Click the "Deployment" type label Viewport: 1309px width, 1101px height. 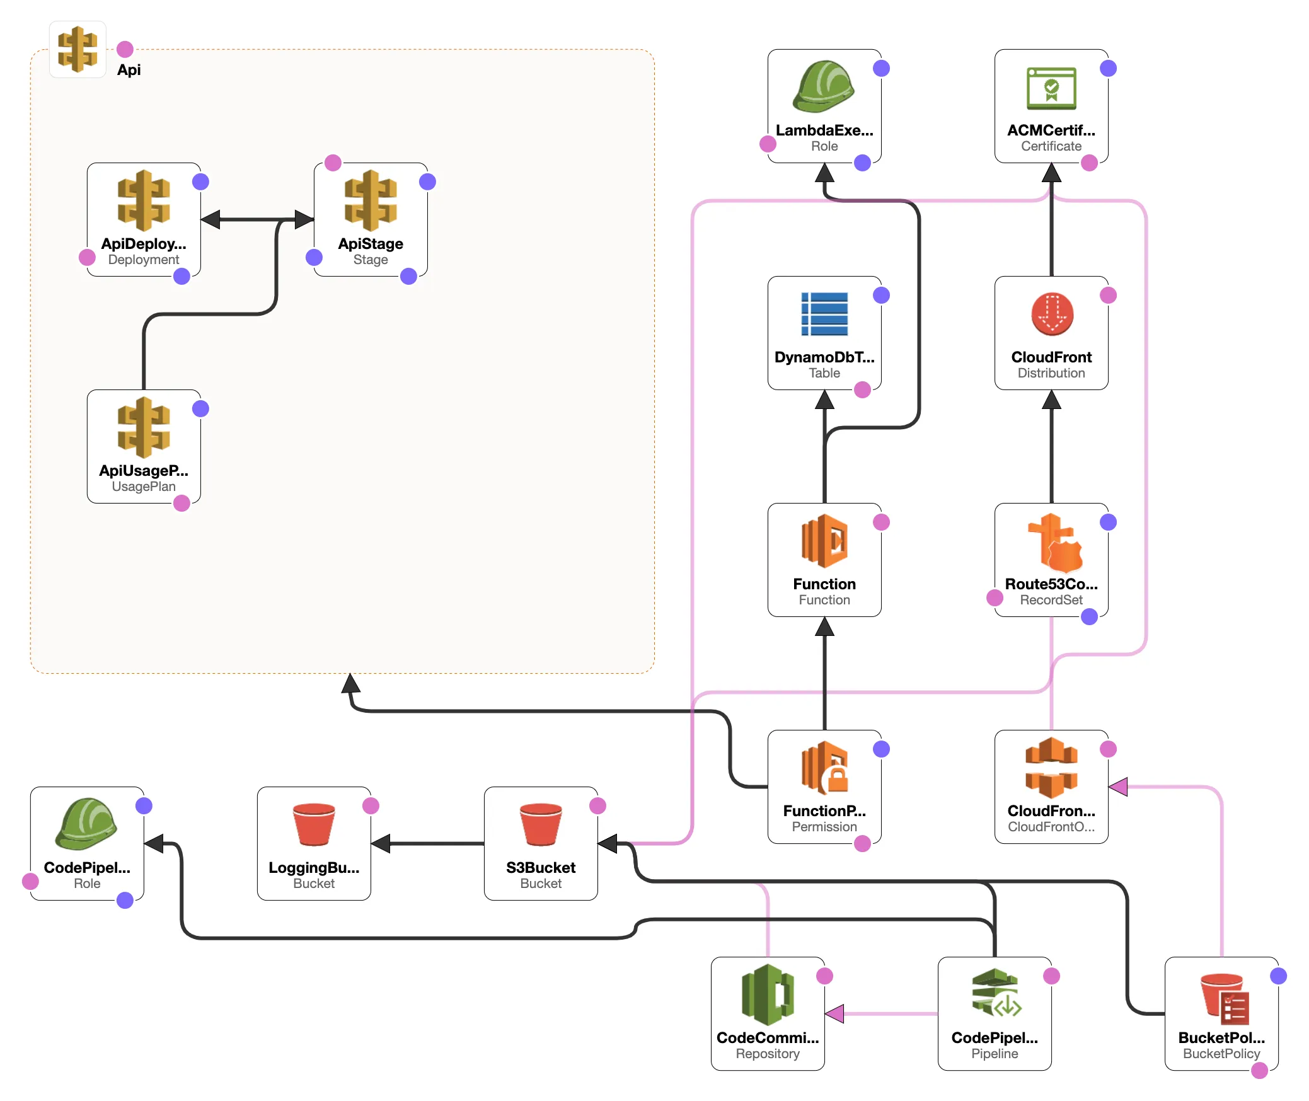pos(144,260)
